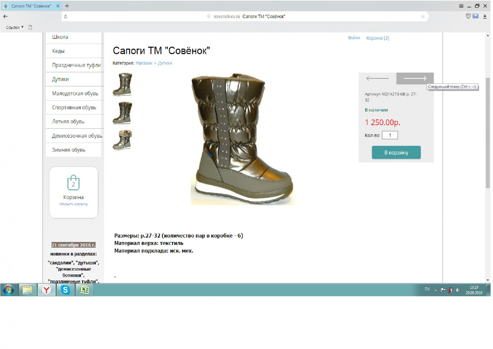Screen dimensions: 493x349
Task: Select the first boot thumbnail
Action: 122,84
